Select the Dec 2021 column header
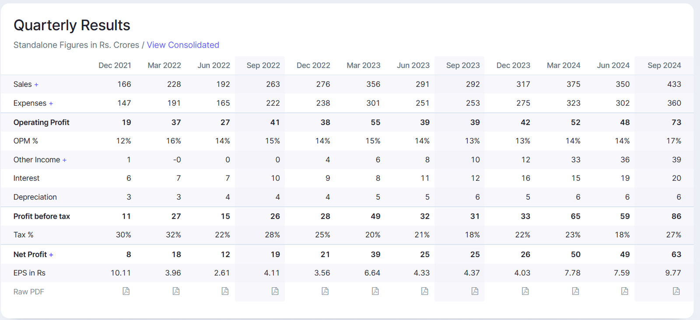Image resolution: width=700 pixels, height=320 pixels. (x=115, y=65)
